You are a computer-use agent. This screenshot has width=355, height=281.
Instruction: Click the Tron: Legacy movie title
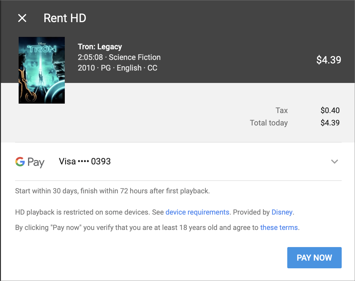pos(100,46)
